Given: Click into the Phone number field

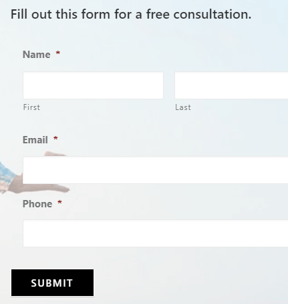Looking at the screenshot, I should [x=156, y=233].
